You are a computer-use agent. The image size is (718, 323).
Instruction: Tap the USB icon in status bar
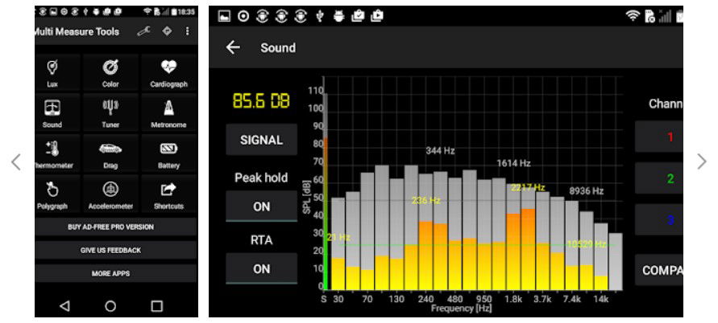320,16
